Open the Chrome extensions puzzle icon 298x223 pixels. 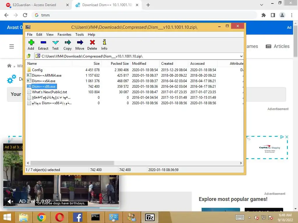[264, 15]
